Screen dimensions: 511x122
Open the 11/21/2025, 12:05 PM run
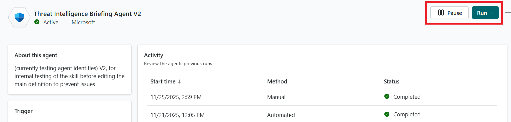pos(322,115)
